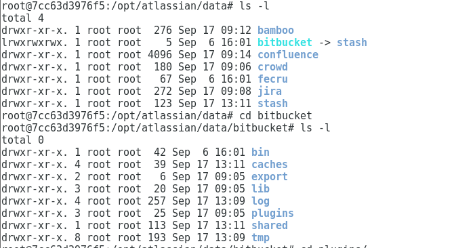Screen dimensions: 475x248
Task: Click the stash directory in listing
Action: click(272, 104)
